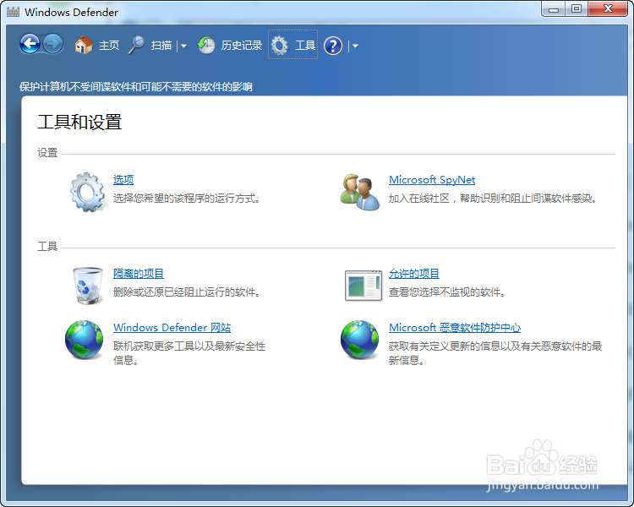Click the 工具和设置 heading
Image resolution: width=634 pixels, height=507 pixels.
79,122
